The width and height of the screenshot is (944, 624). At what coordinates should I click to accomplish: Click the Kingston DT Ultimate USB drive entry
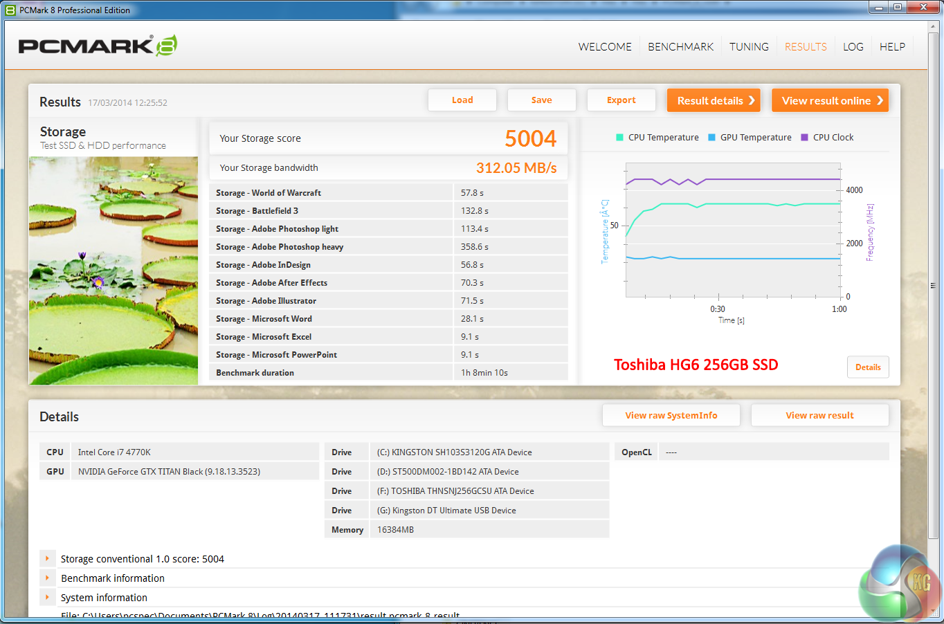tap(446, 511)
